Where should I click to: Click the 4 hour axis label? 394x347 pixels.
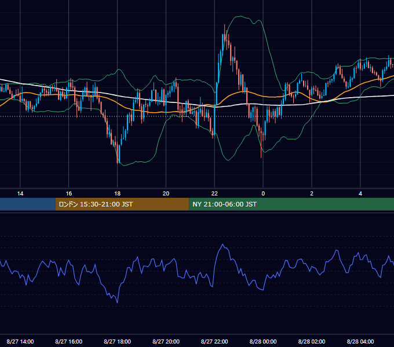click(x=360, y=194)
